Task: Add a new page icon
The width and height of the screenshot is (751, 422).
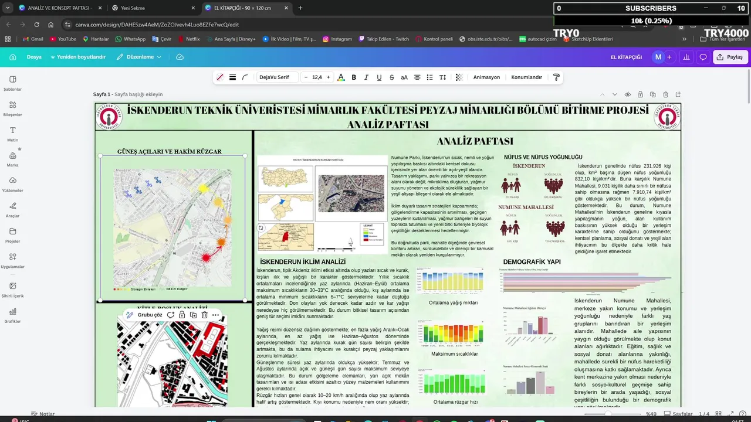Action: coord(678,94)
